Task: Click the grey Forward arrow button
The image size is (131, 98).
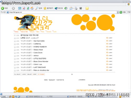Action: pyautogui.click(x=13, y=8)
